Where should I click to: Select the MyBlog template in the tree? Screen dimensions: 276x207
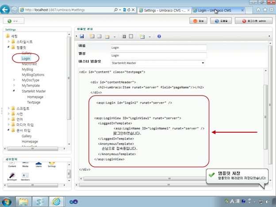(x=27, y=69)
